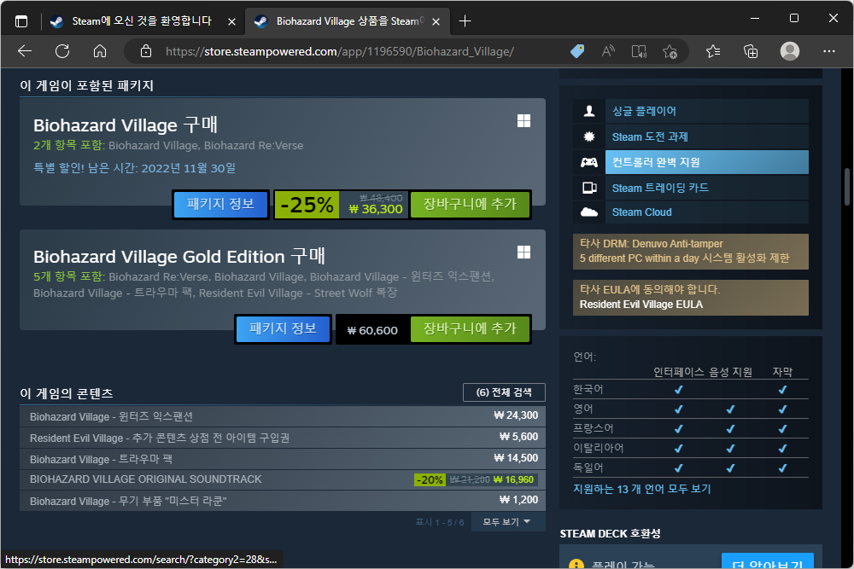Add Biohazard Village ₩36,300 package to cart
This screenshot has height=569, width=854.
point(470,204)
